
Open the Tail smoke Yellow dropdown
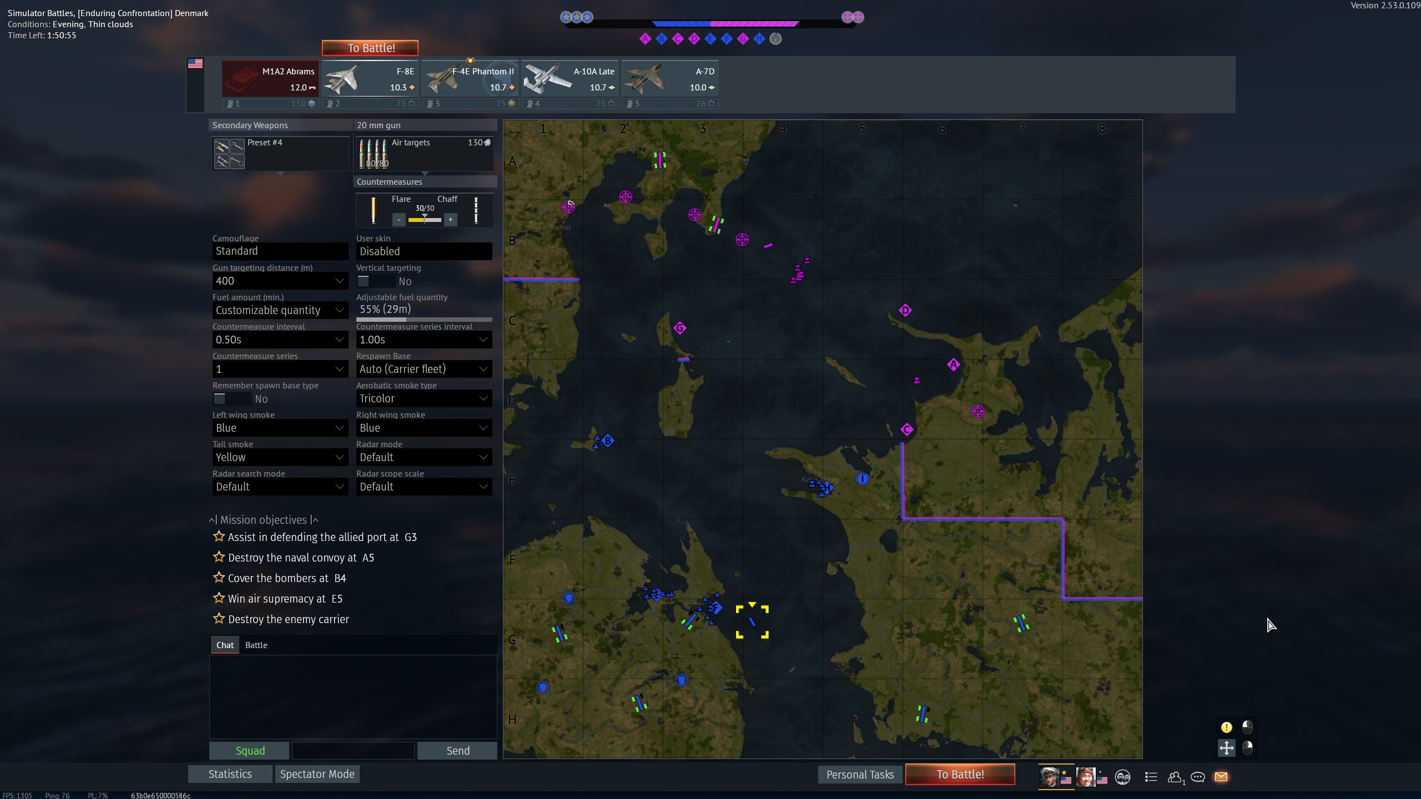[x=280, y=457]
